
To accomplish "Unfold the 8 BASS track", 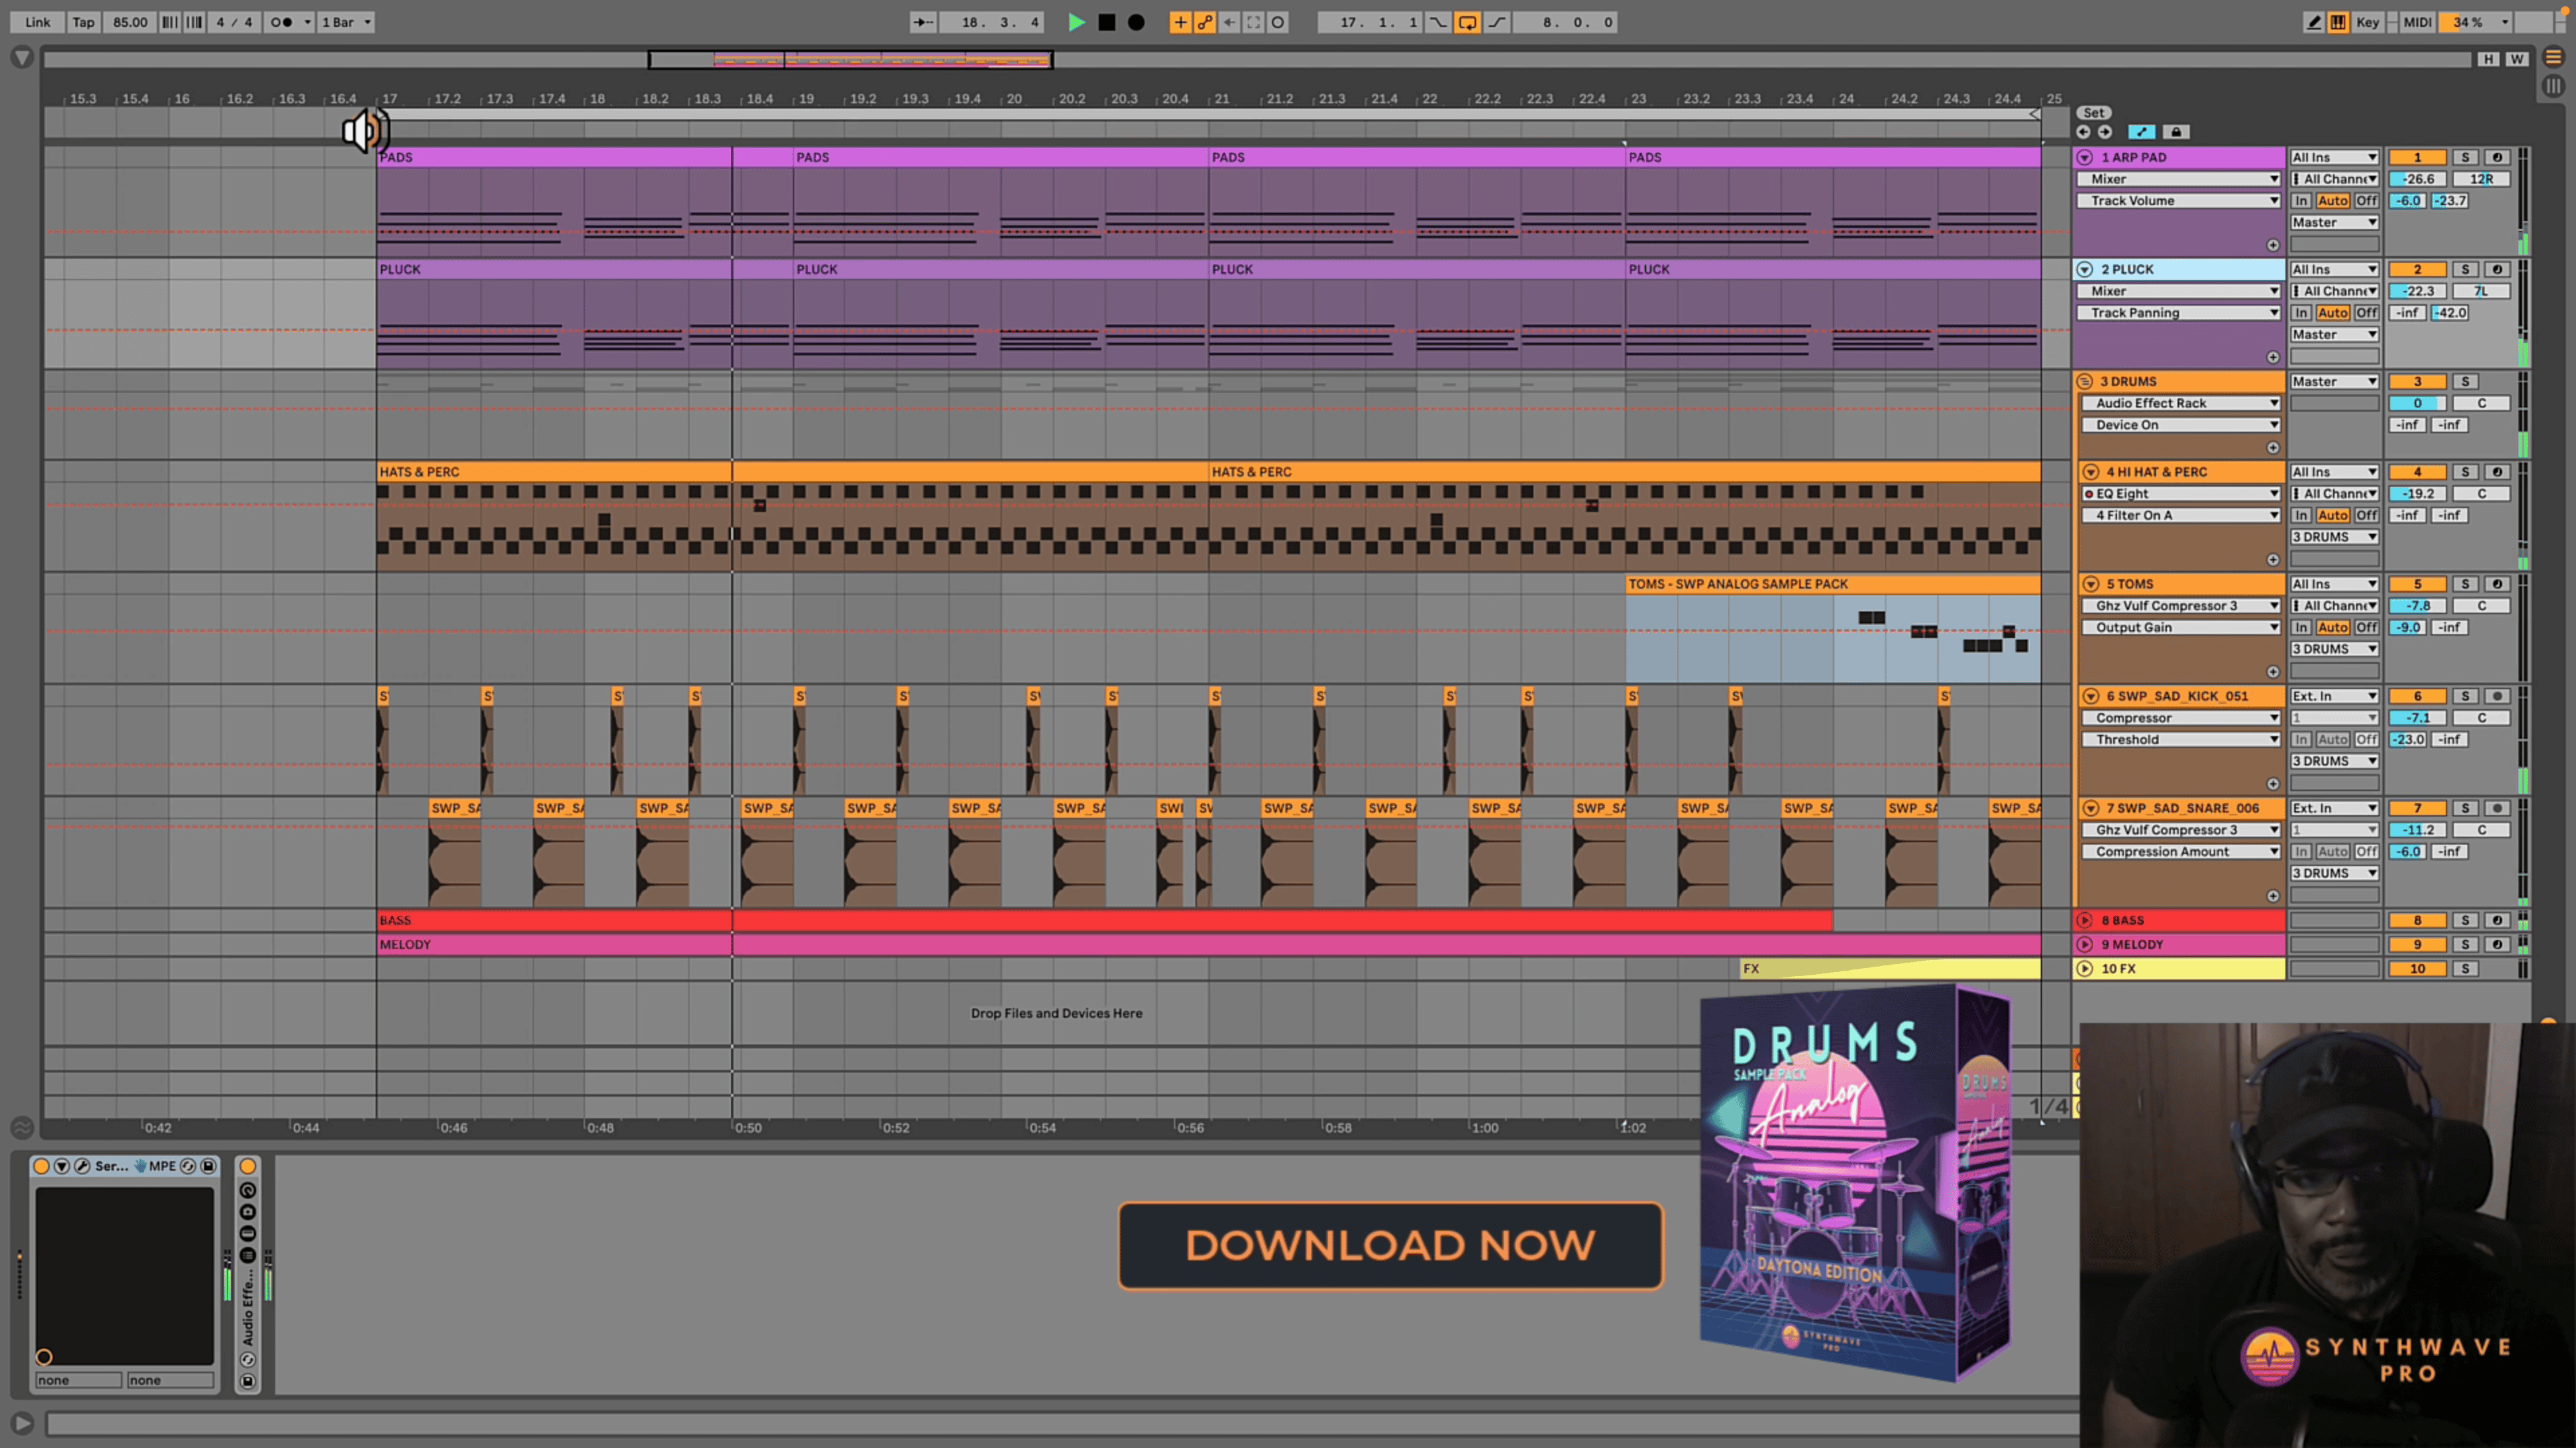I will 2085,920.
